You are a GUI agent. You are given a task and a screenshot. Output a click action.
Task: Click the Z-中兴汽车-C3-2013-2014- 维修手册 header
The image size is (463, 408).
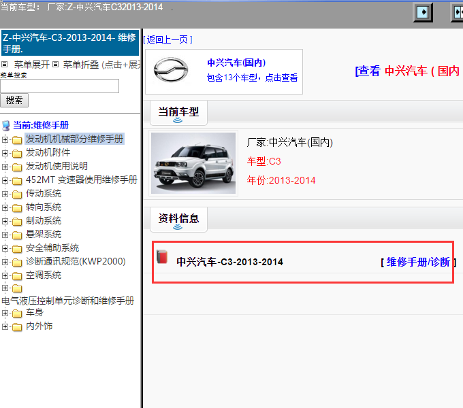click(x=70, y=43)
